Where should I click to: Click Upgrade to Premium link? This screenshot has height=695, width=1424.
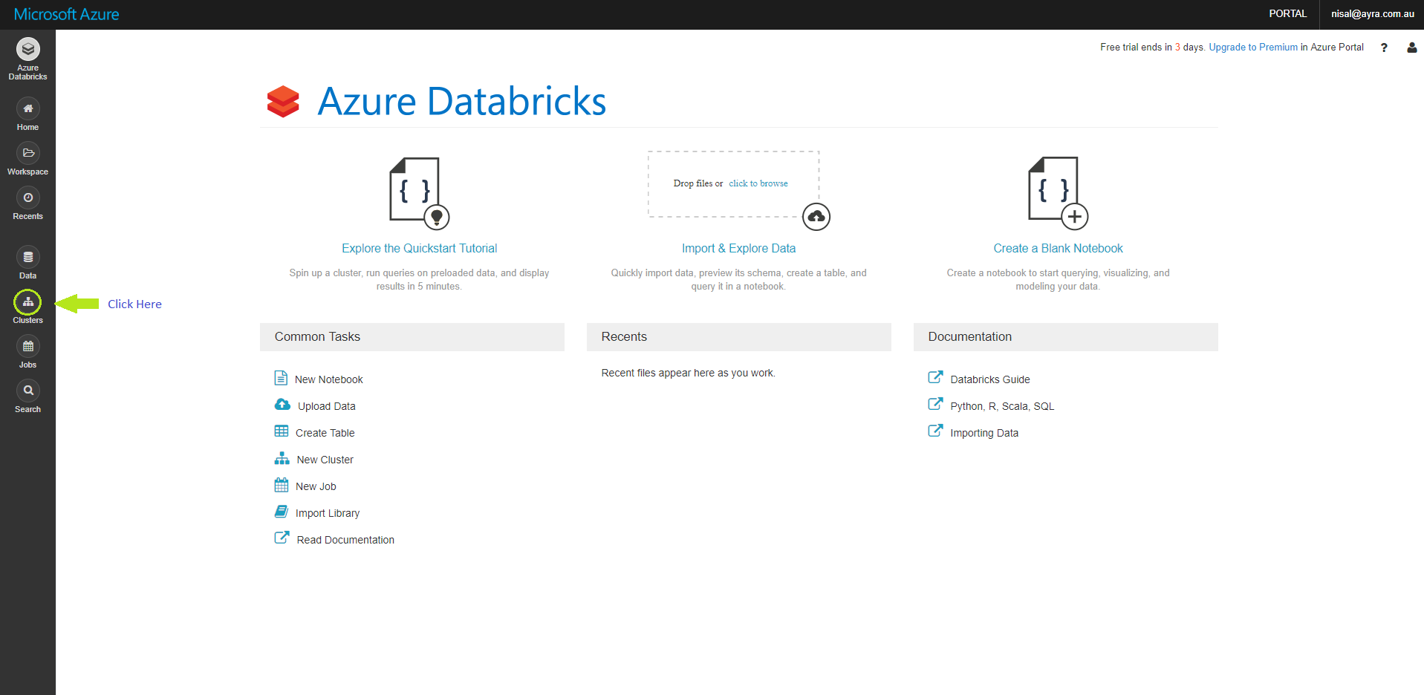1253,48
